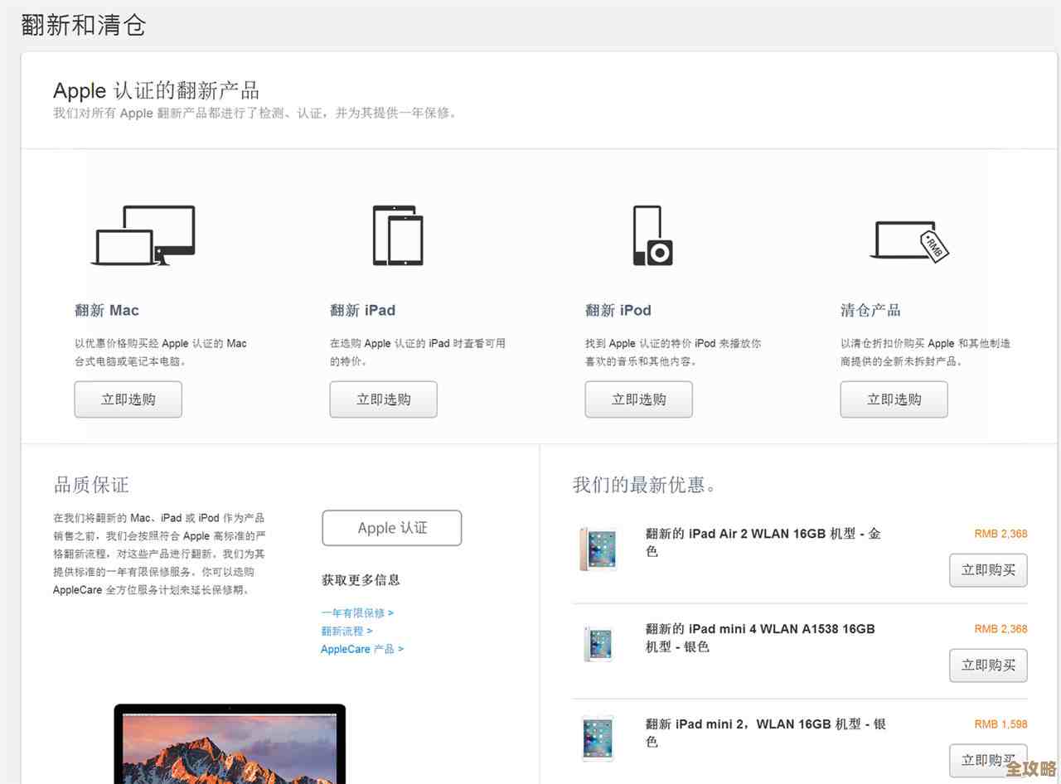Viewport: 1061px width, 784px height.
Task: Click the Apple 认证 button
Action: tap(391, 528)
